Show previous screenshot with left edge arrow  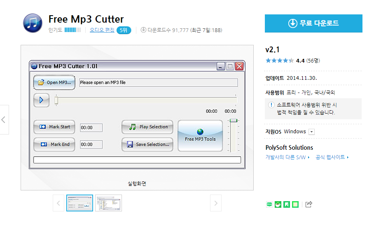(4, 120)
